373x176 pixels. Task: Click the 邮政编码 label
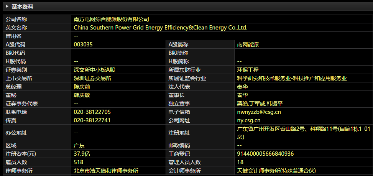[x=179, y=146]
